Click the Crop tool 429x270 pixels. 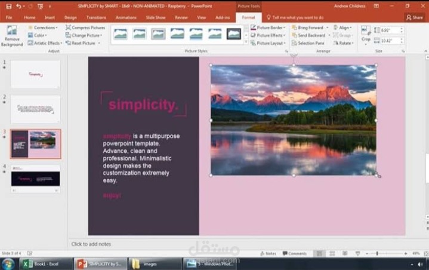pos(366,35)
